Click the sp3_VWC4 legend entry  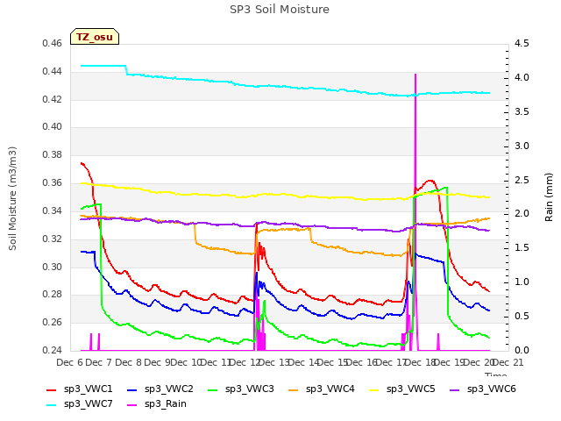click(322, 389)
